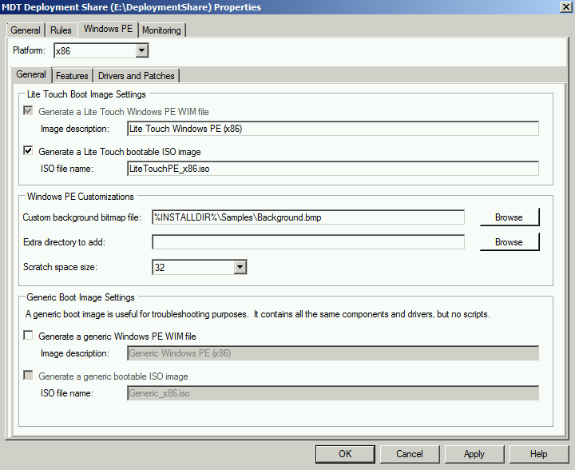Click the Lite Touch Boot Image Settings label
The height and width of the screenshot is (470, 575).
click(x=86, y=94)
